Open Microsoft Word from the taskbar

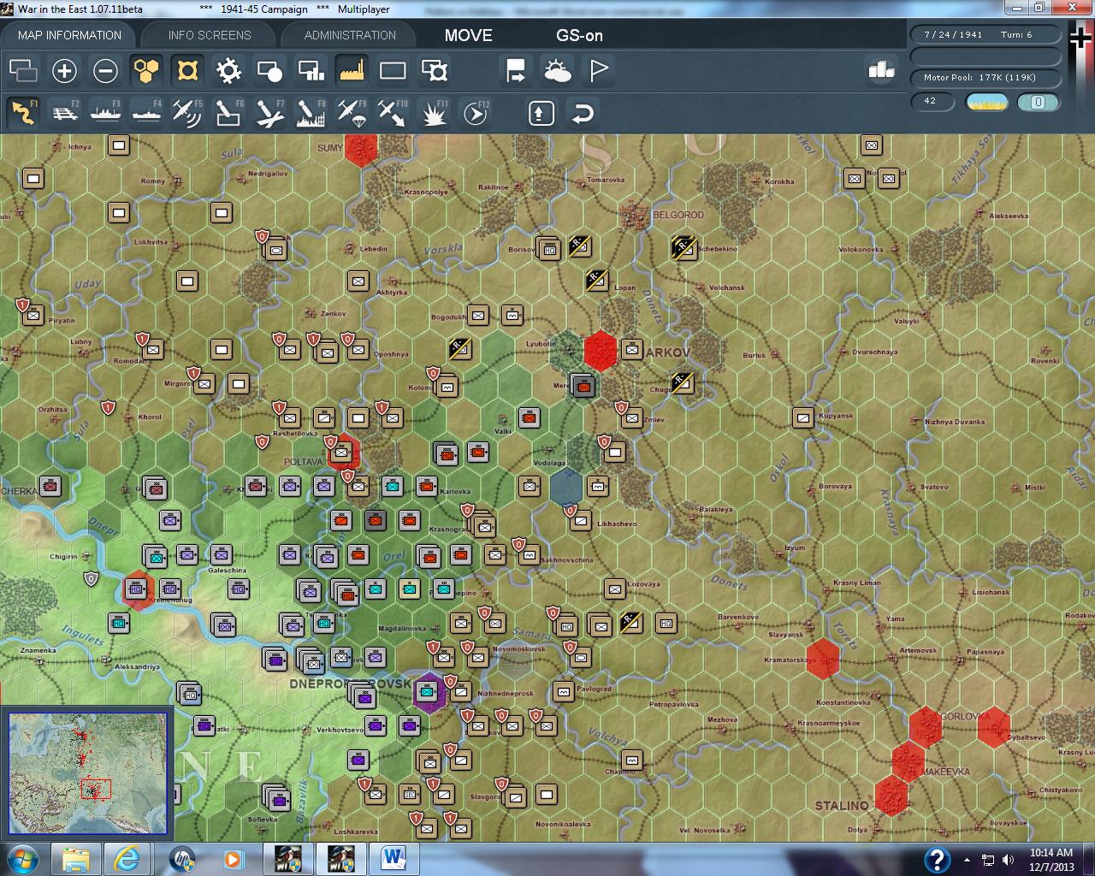pos(393,857)
